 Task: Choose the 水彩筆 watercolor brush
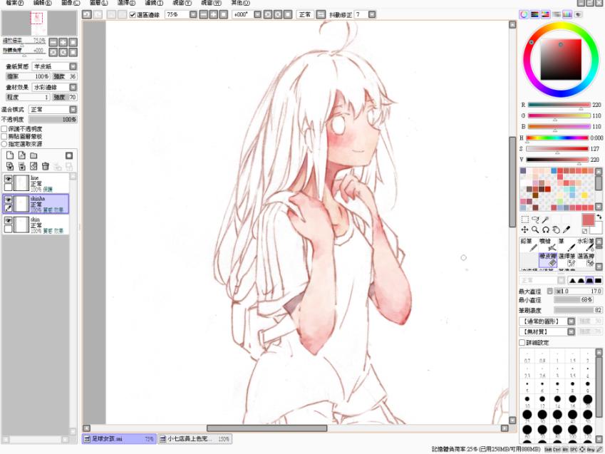pyautogui.click(x=586, y=244)
